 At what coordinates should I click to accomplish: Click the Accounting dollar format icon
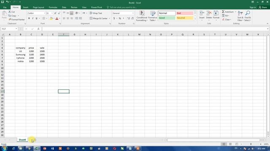point(114,18)
